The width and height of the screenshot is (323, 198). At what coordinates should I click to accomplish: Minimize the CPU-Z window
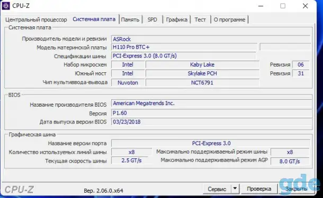click(261, 6)
